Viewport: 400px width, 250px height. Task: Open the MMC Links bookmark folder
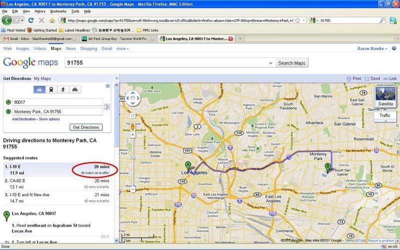(147, 30)
